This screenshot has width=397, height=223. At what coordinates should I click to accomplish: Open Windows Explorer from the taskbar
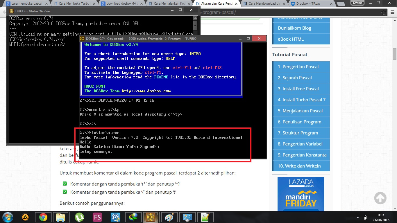click(60, 217)
